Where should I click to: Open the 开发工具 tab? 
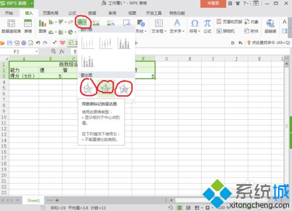point(154,13)
